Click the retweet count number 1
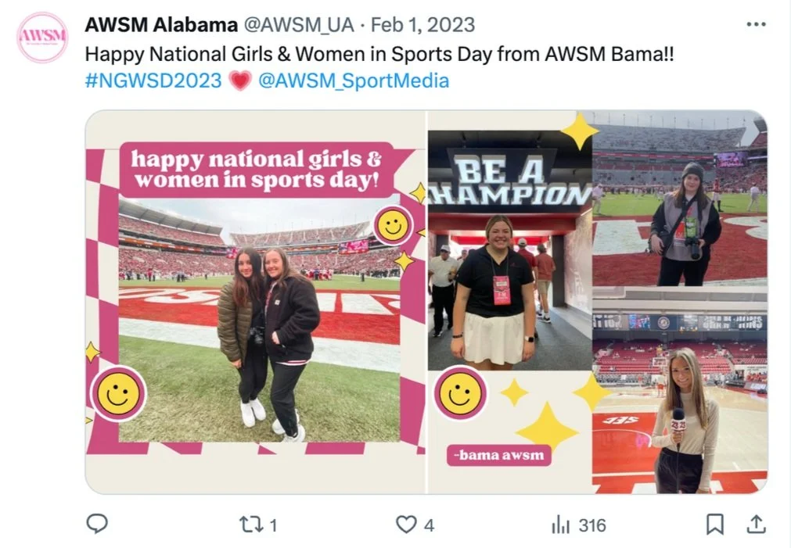 click(273, 526)
